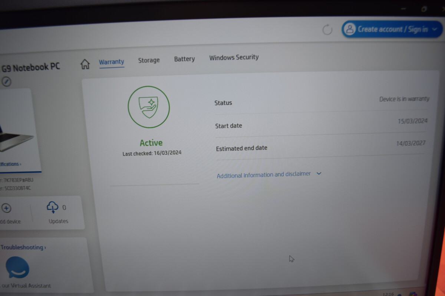Maximize the window using title bar button
The image size is (445, 296).
point(424,9)
